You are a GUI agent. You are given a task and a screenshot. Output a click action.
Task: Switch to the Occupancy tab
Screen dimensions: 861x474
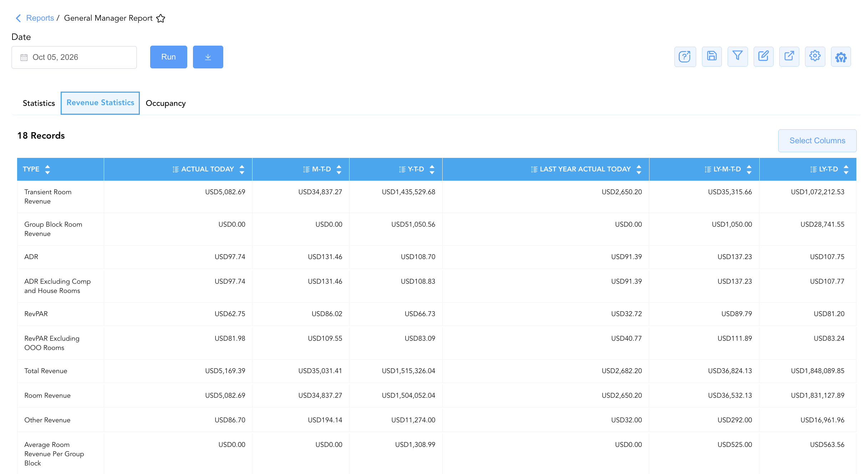click(x=165, y=103)
